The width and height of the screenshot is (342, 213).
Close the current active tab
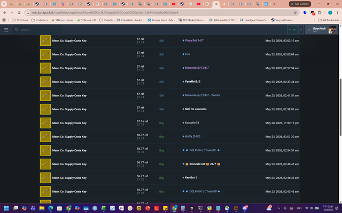pos(216,4)
